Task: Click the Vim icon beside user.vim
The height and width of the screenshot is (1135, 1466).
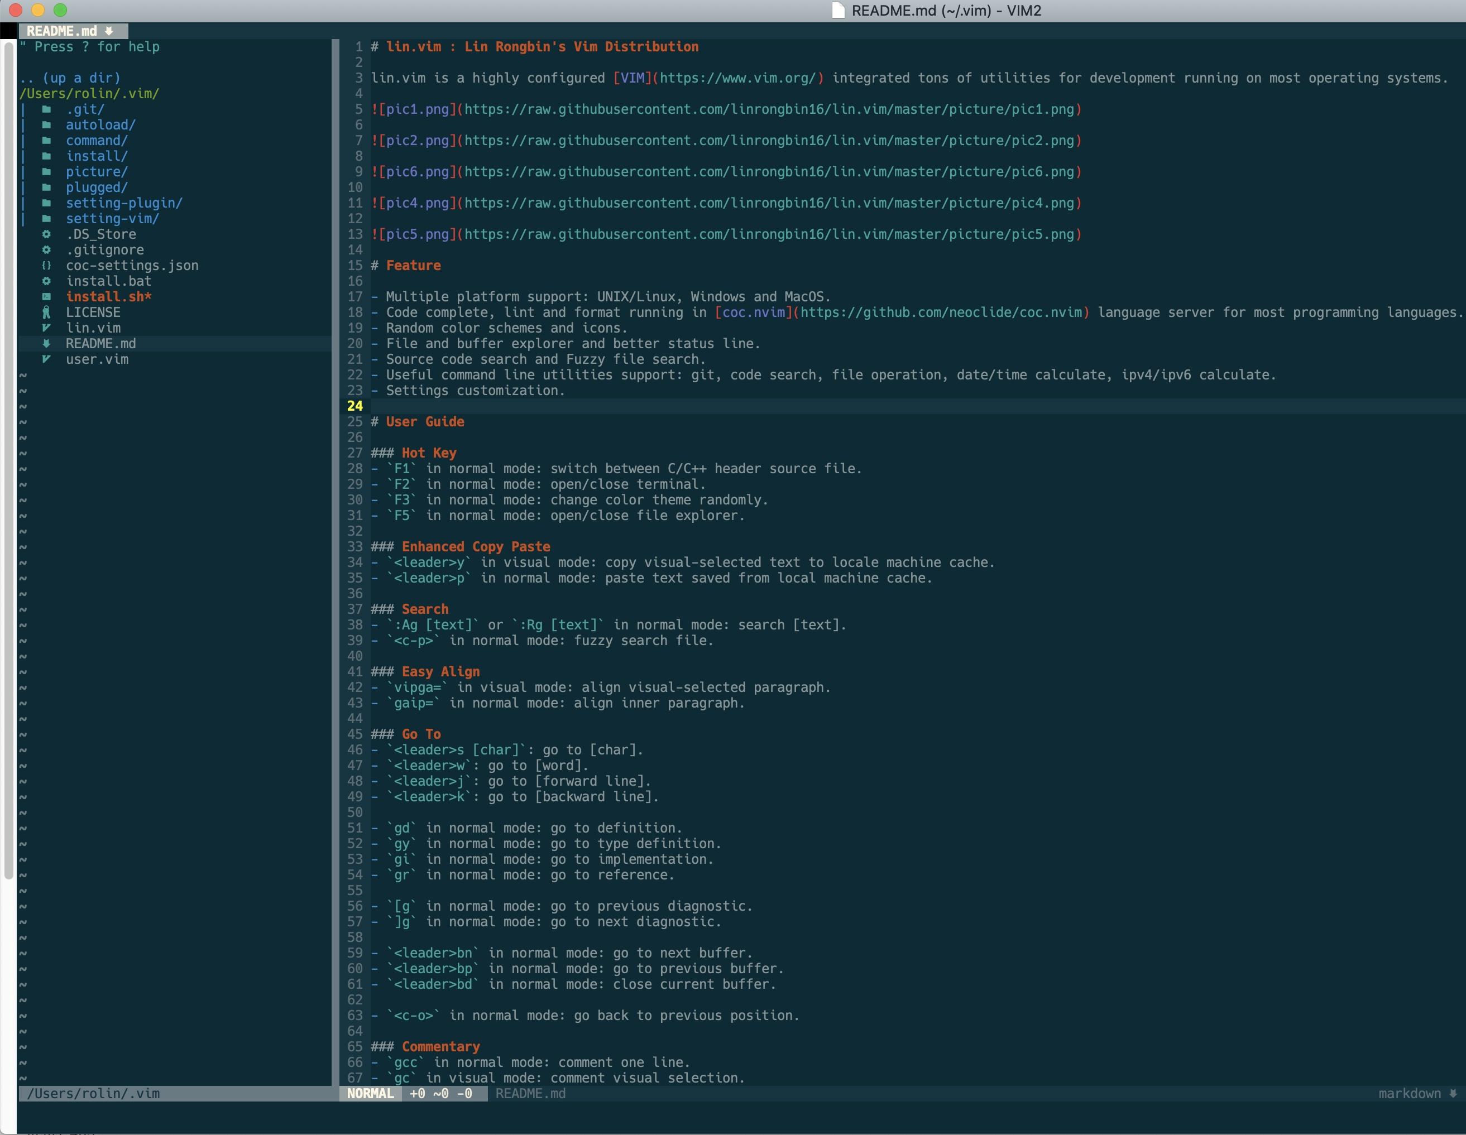Action: 46,359
